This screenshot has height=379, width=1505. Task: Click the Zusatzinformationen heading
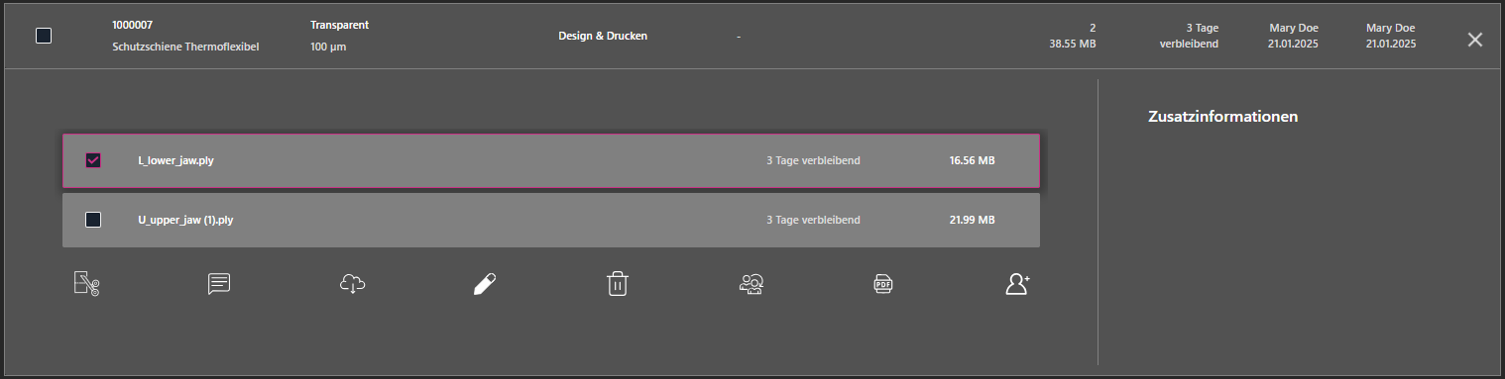click(x=1222, y=117)
